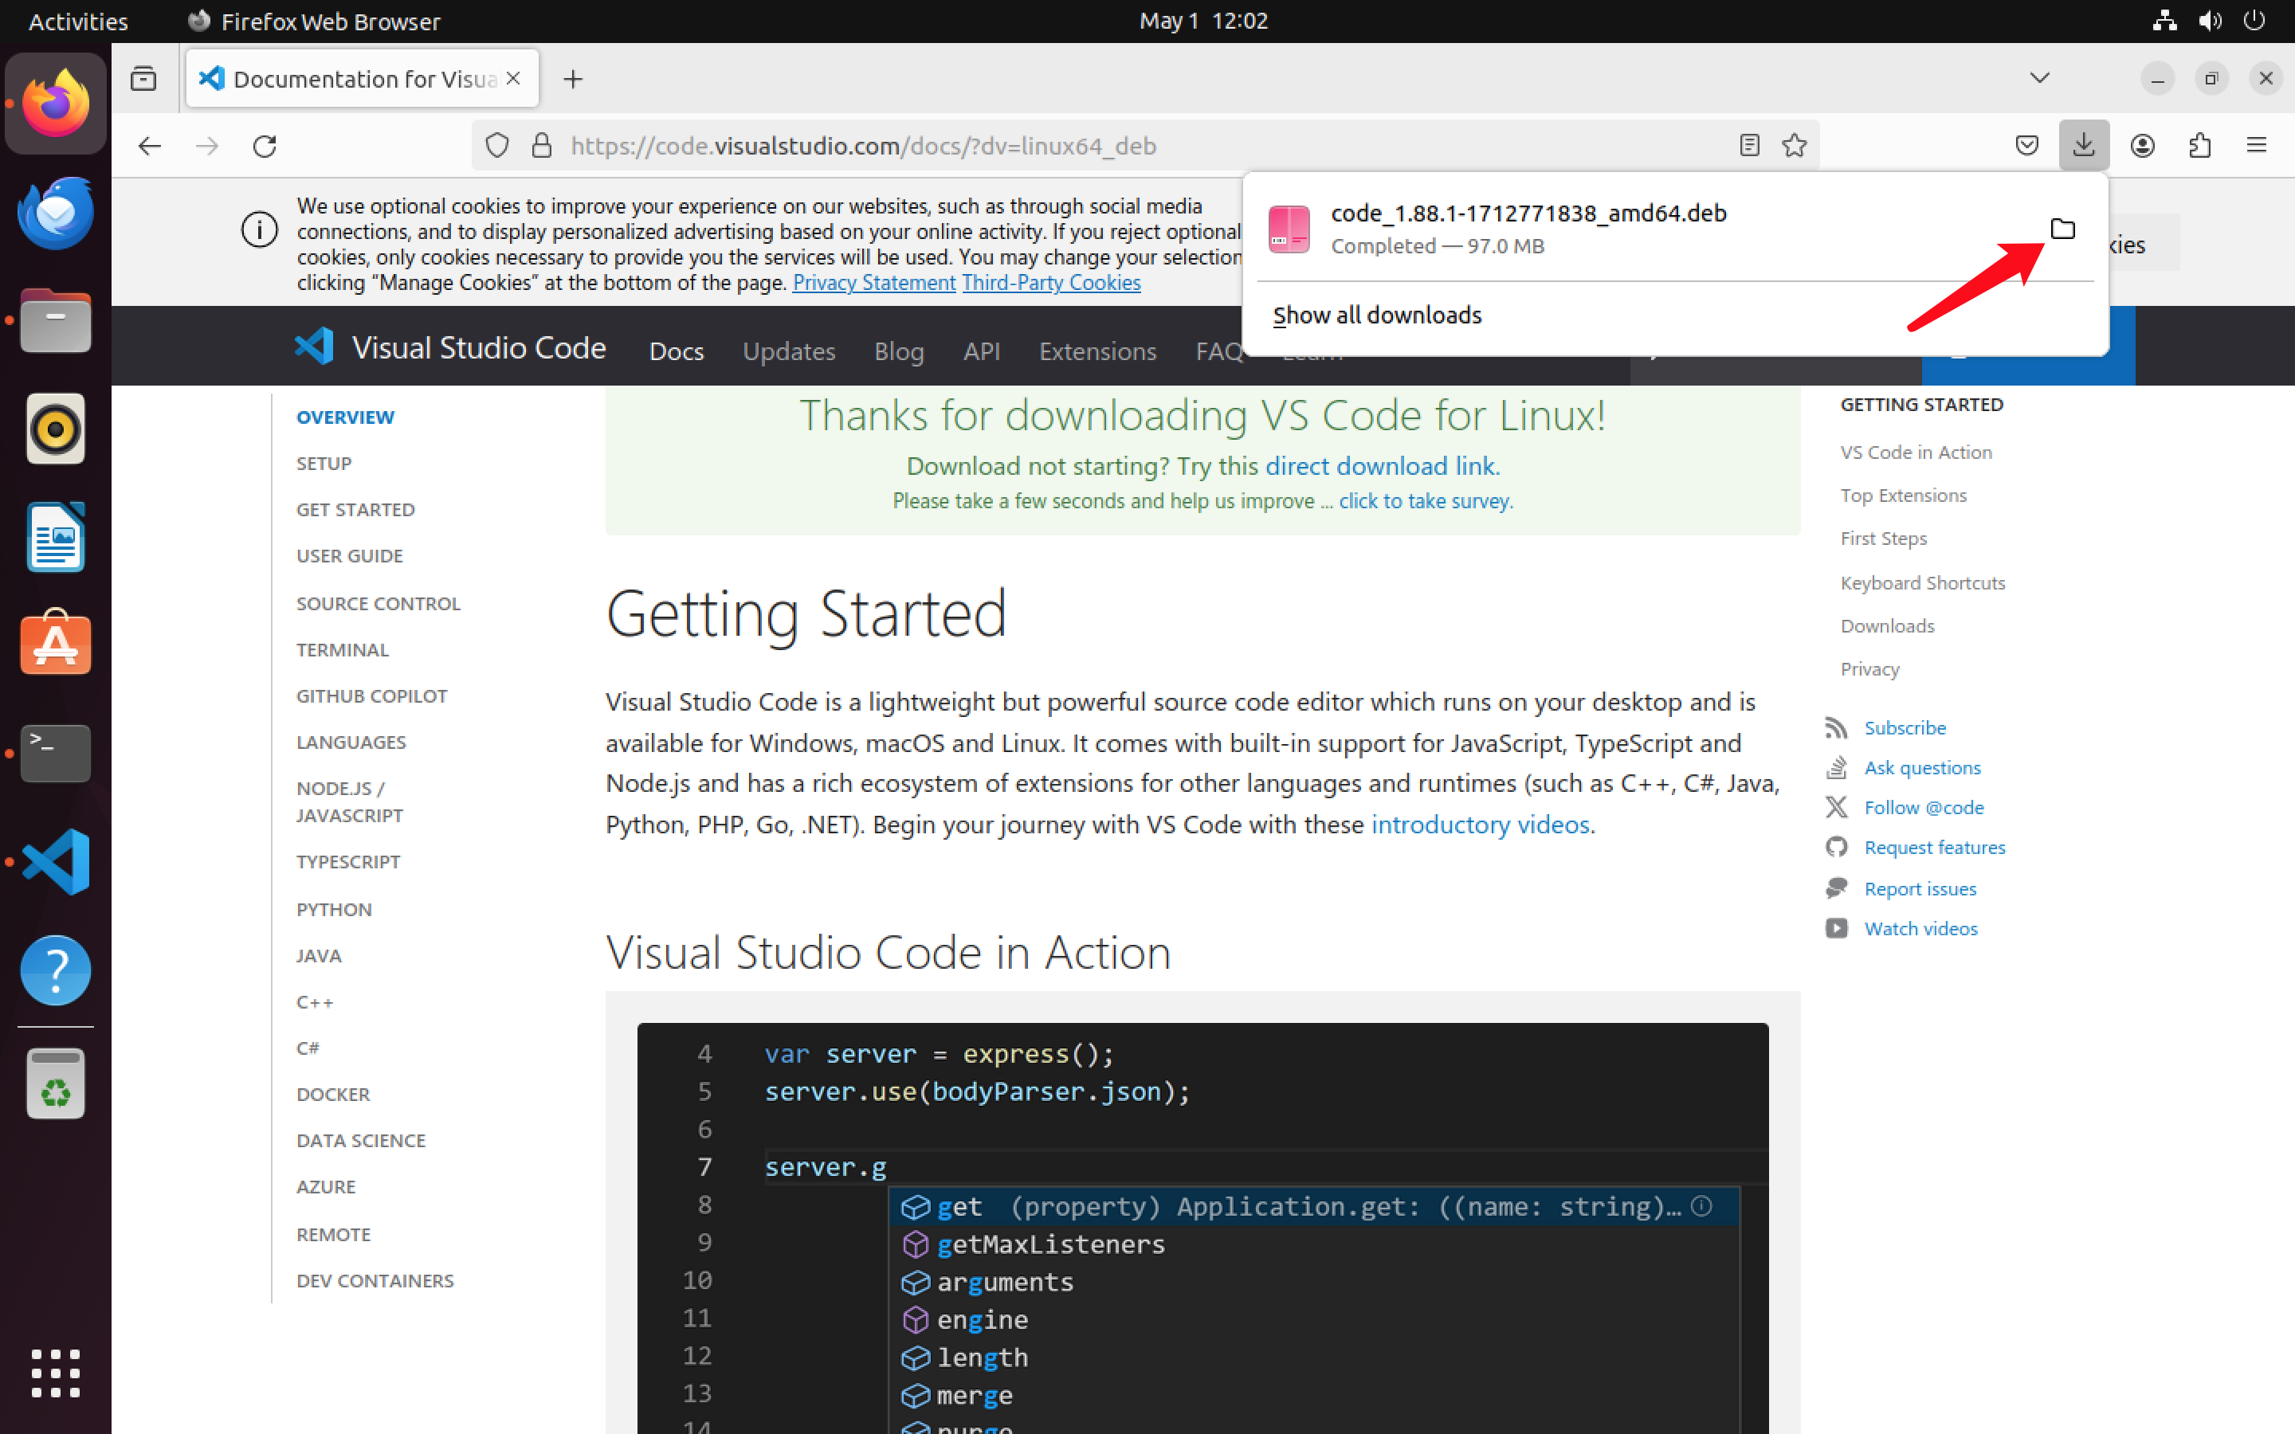
Task: Select GITHUB COPILOT in docs sidebar
Action: point(372,696)
